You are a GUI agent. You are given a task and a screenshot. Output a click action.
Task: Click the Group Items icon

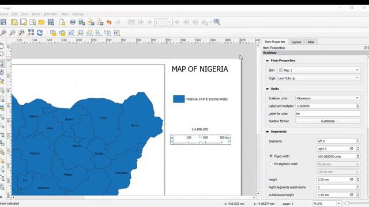point(71,33)
